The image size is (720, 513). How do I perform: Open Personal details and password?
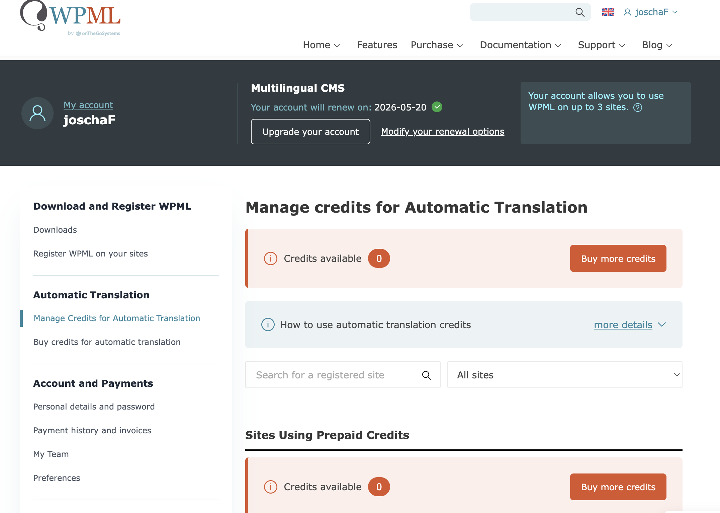click(94, 407)
